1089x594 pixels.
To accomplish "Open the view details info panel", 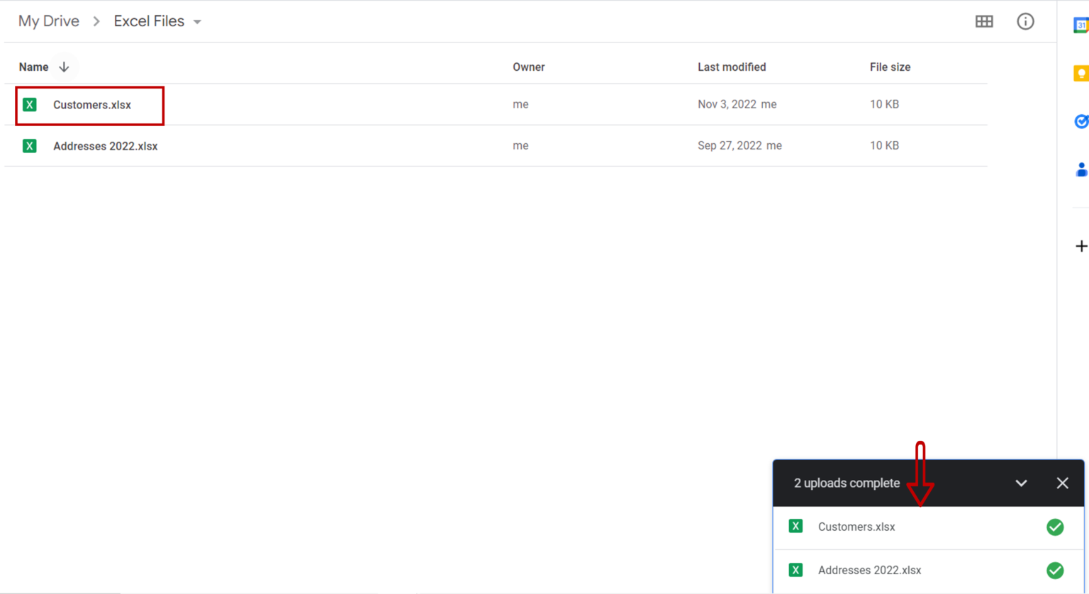I will point(1025,21).
